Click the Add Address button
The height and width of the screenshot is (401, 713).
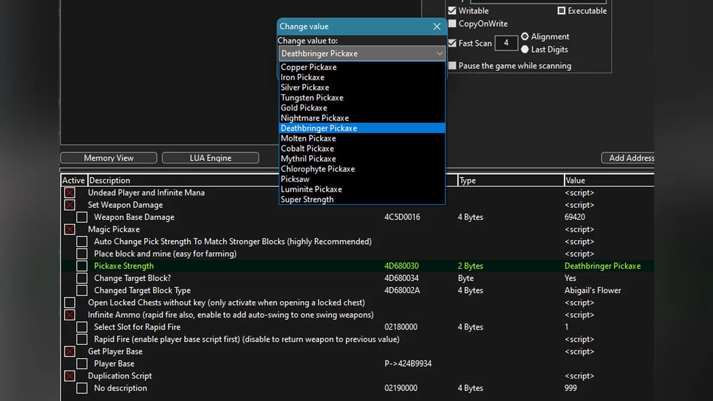click(630, 158)
